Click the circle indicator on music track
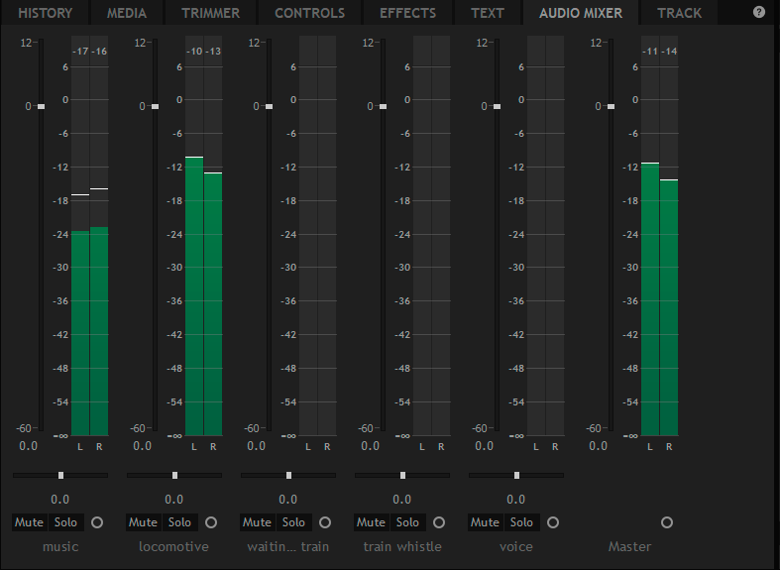Viewport: 780px width, 570px height. [97, 522]
